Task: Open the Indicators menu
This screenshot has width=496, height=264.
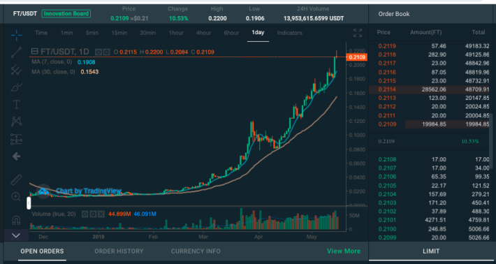Action: tap(290, 33)
